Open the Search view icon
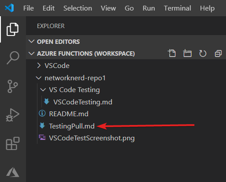226x182 pixels. click(13, 58)
